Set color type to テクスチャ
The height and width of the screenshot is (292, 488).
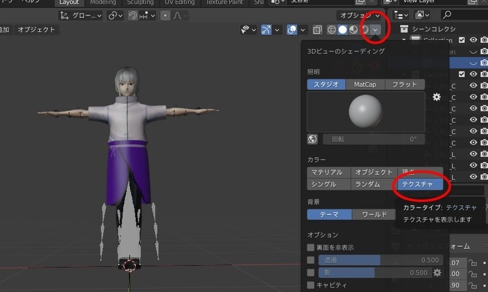(x=420, y=184)
